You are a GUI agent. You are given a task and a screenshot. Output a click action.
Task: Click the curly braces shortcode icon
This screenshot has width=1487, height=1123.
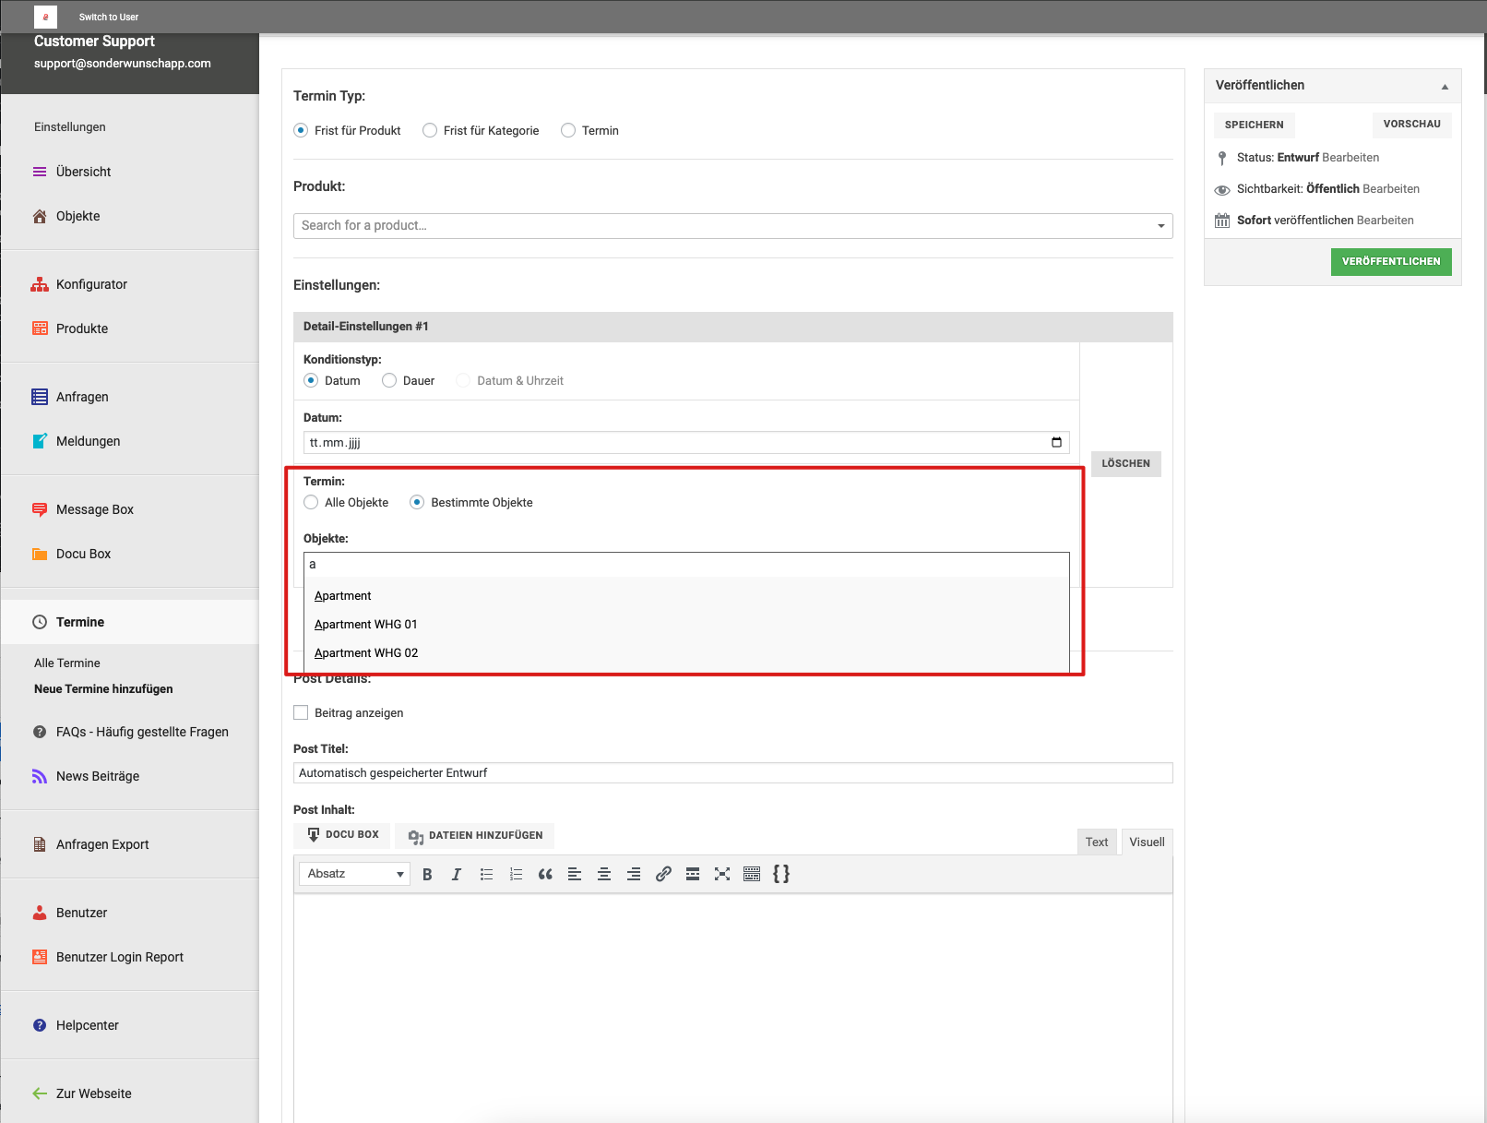coord(781,874)
